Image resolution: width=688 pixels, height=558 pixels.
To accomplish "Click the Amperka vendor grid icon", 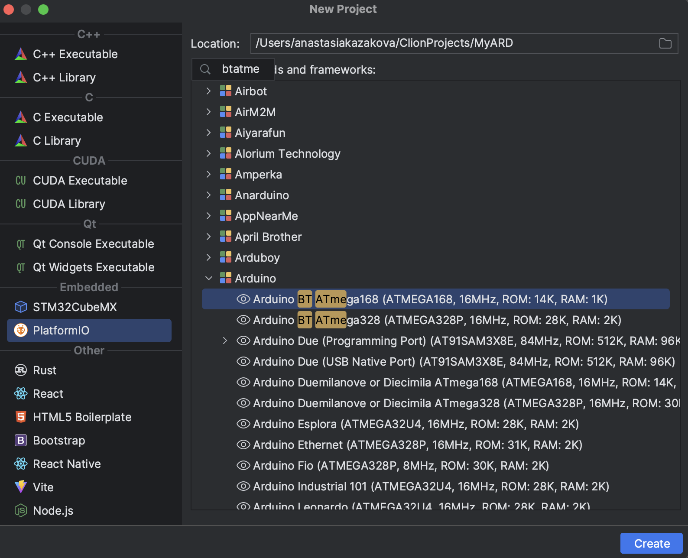I will pyautogui.click(x=226, y=174).
